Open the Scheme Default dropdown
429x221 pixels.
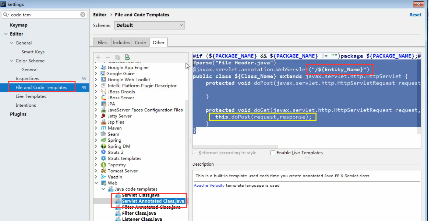(x=149, y=25)
